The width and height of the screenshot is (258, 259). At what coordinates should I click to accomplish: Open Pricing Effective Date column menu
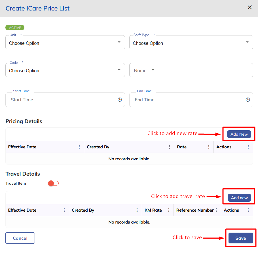coord(79,147)
